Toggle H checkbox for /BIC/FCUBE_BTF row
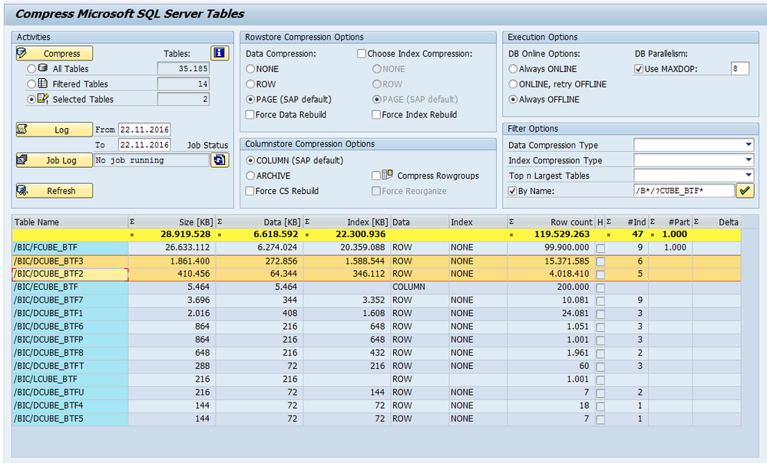The image size is (767, 463). [600, 248]
